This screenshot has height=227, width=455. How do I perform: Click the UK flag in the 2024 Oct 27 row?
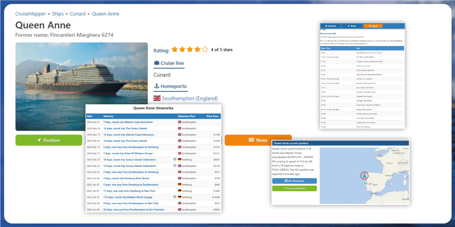pyautogui.click(x=180, y=122)
